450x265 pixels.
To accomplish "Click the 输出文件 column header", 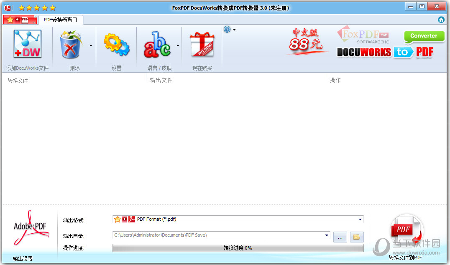I will 161,80.
